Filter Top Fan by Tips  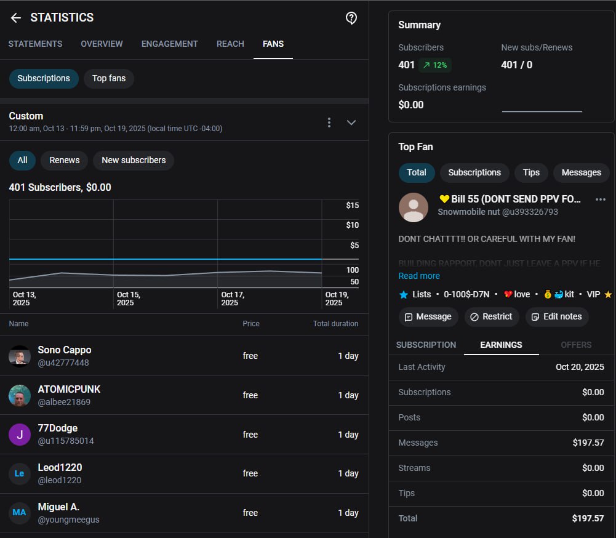(x=531, y=172)
